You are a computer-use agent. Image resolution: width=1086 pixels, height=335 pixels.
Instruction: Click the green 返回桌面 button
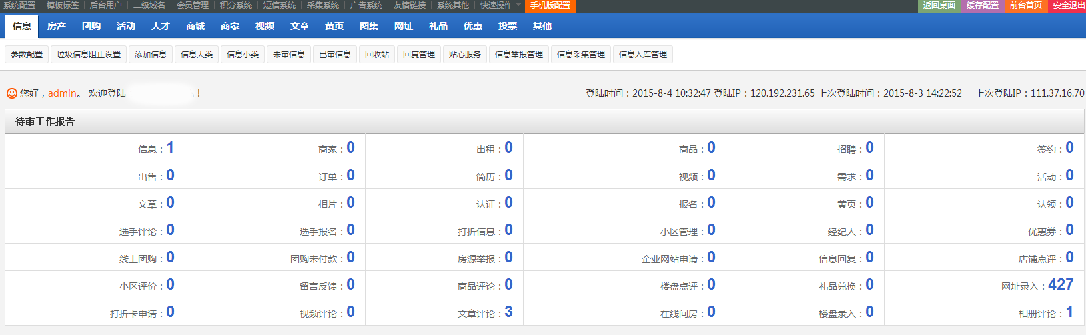939,5
